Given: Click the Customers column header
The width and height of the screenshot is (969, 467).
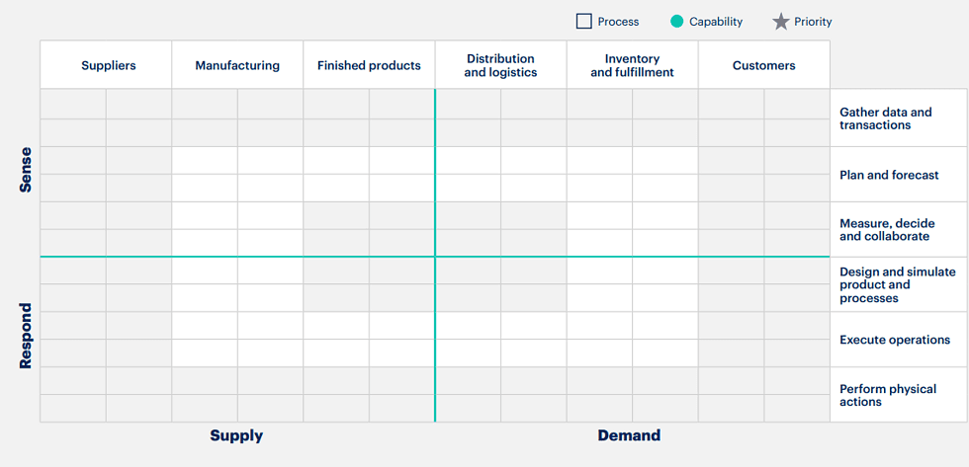Looking at the screenshot, I should [763, 65].
